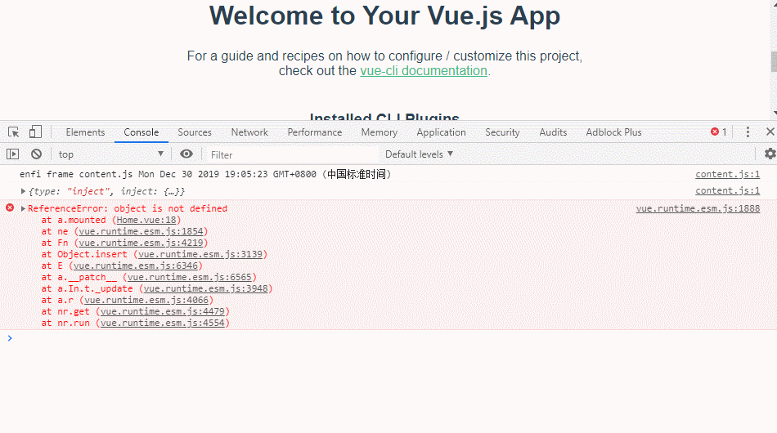This screenshot has height=433, width=777.
Task: Open content.js:1 link on enfi frame row
Action: point(727,174)
